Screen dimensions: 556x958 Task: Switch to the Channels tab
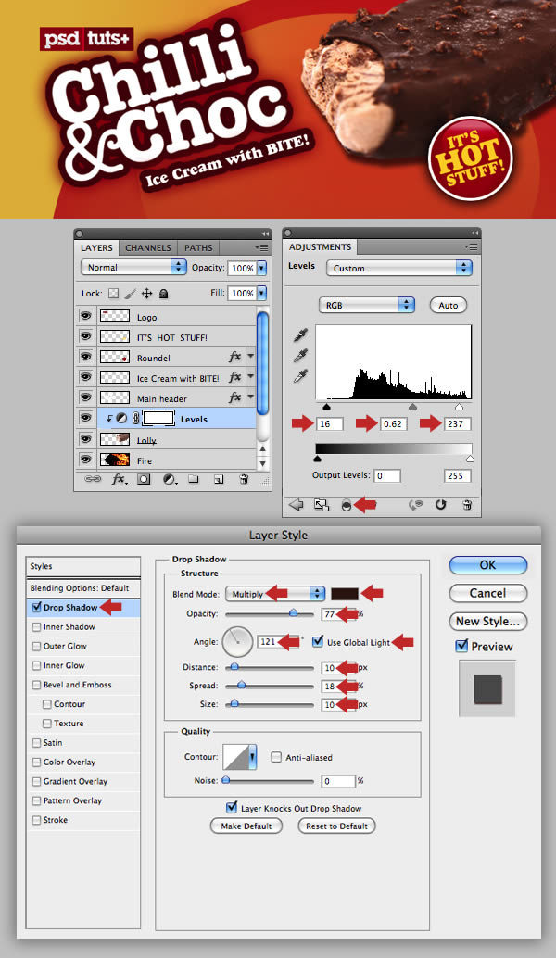coord(148,247)
